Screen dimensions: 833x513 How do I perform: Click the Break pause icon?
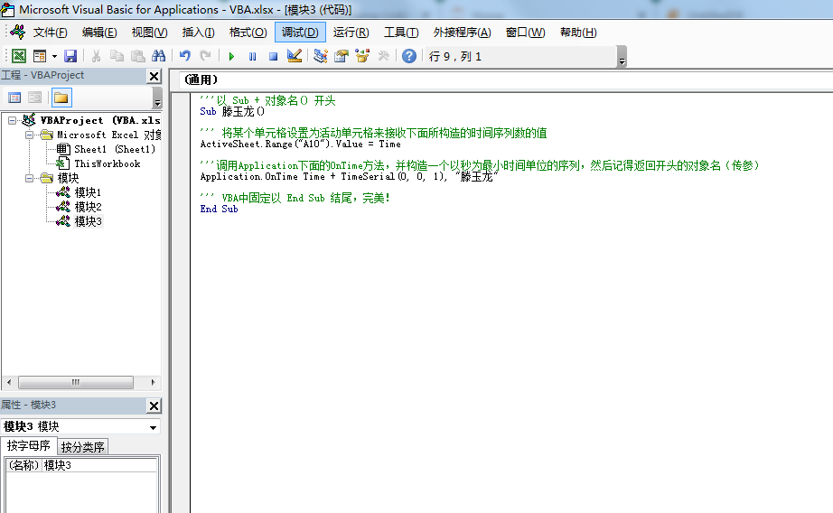(252, 56)
